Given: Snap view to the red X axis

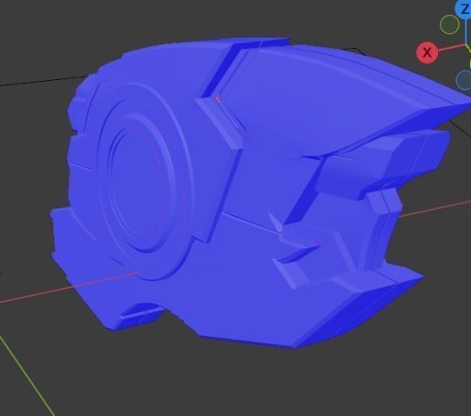Looking at the screenshot, I should tap(427, 53).
